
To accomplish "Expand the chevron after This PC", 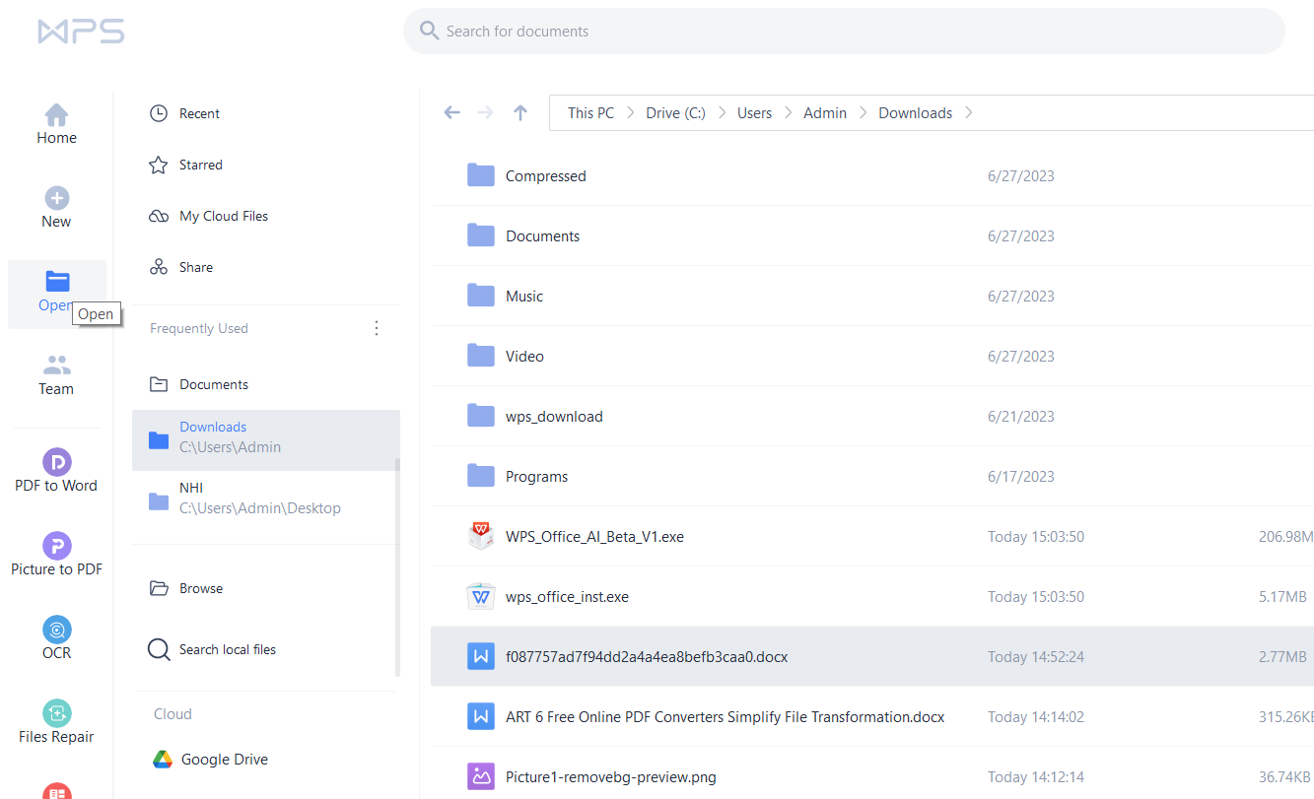I will [630, 113].
